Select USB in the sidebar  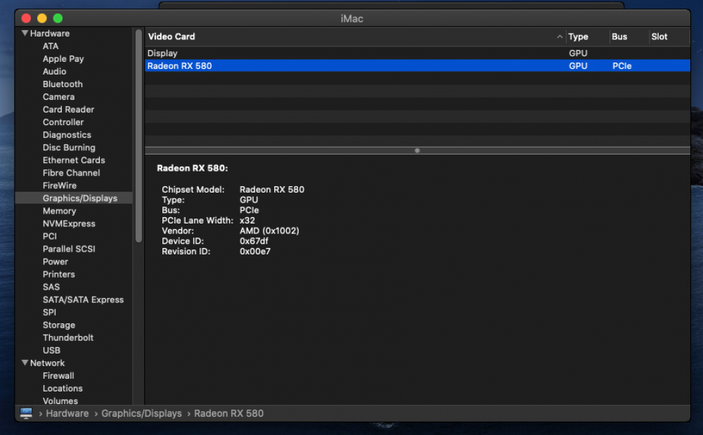[x=51, y=351]
